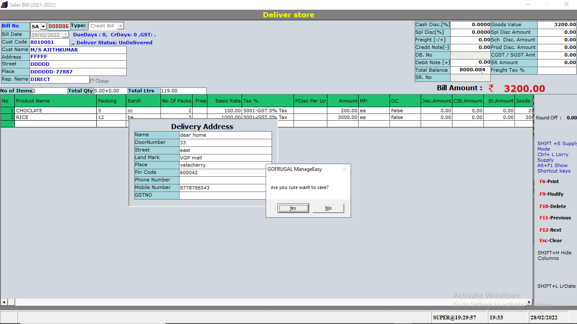
Task: Click the Alt+F1 Show Shortcut keys text
Action: 554,168
